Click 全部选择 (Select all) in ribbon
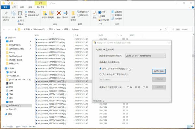Viewport: 195px width, 129px height. pyautogui.click(x=117, y=12)
